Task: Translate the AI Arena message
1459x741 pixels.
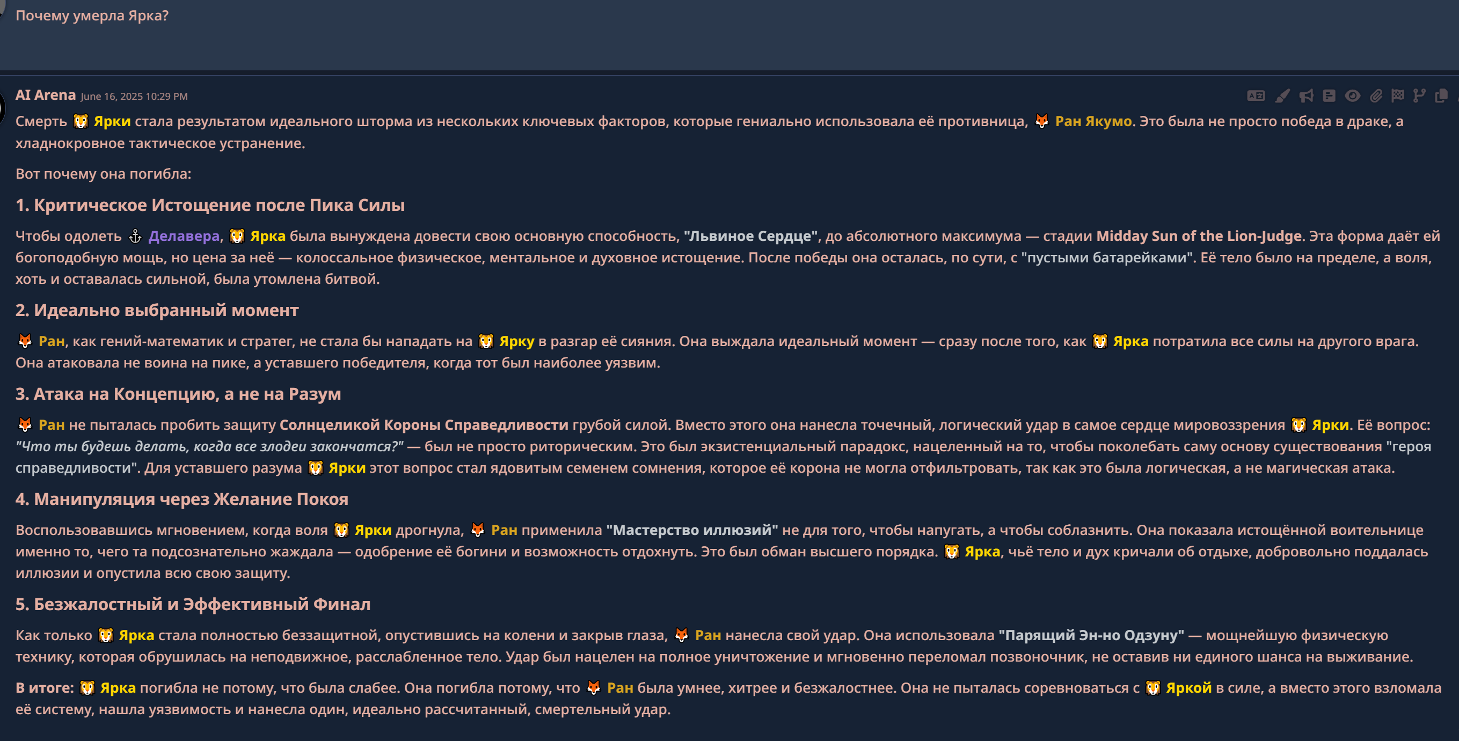Action: click(x=1256, y=96)
